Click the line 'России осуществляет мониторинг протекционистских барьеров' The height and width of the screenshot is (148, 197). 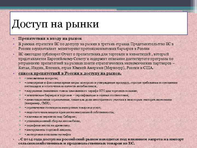(x=84, y=49)
